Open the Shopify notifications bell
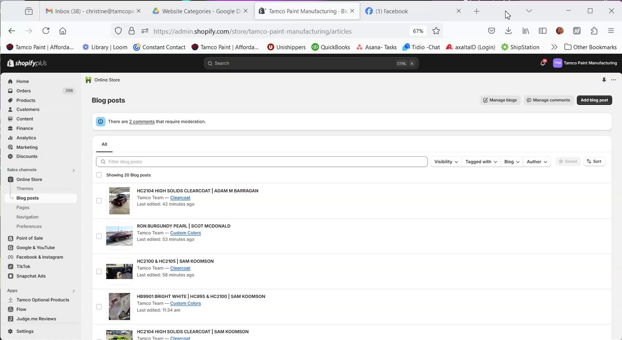Screen dimensions: 622x340 (x=543, y=63)
